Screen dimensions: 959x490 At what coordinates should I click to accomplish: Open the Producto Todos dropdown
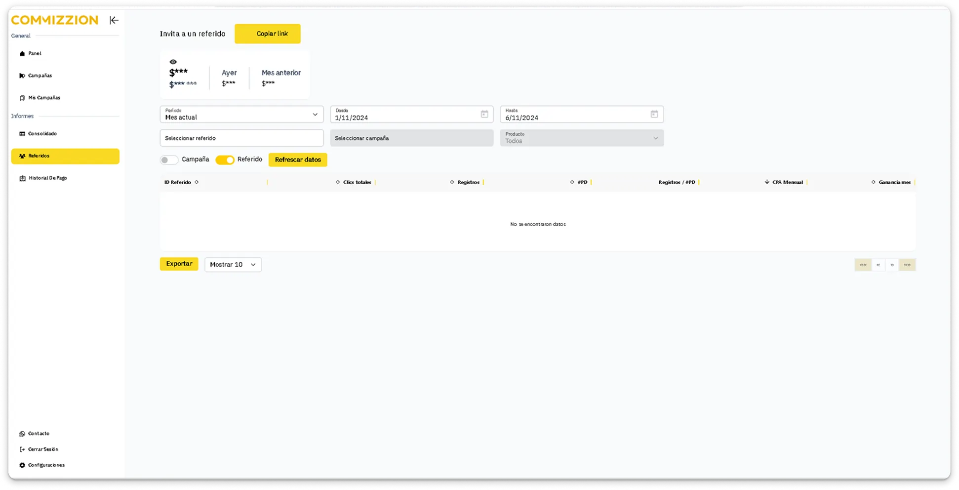pos(582,138)
